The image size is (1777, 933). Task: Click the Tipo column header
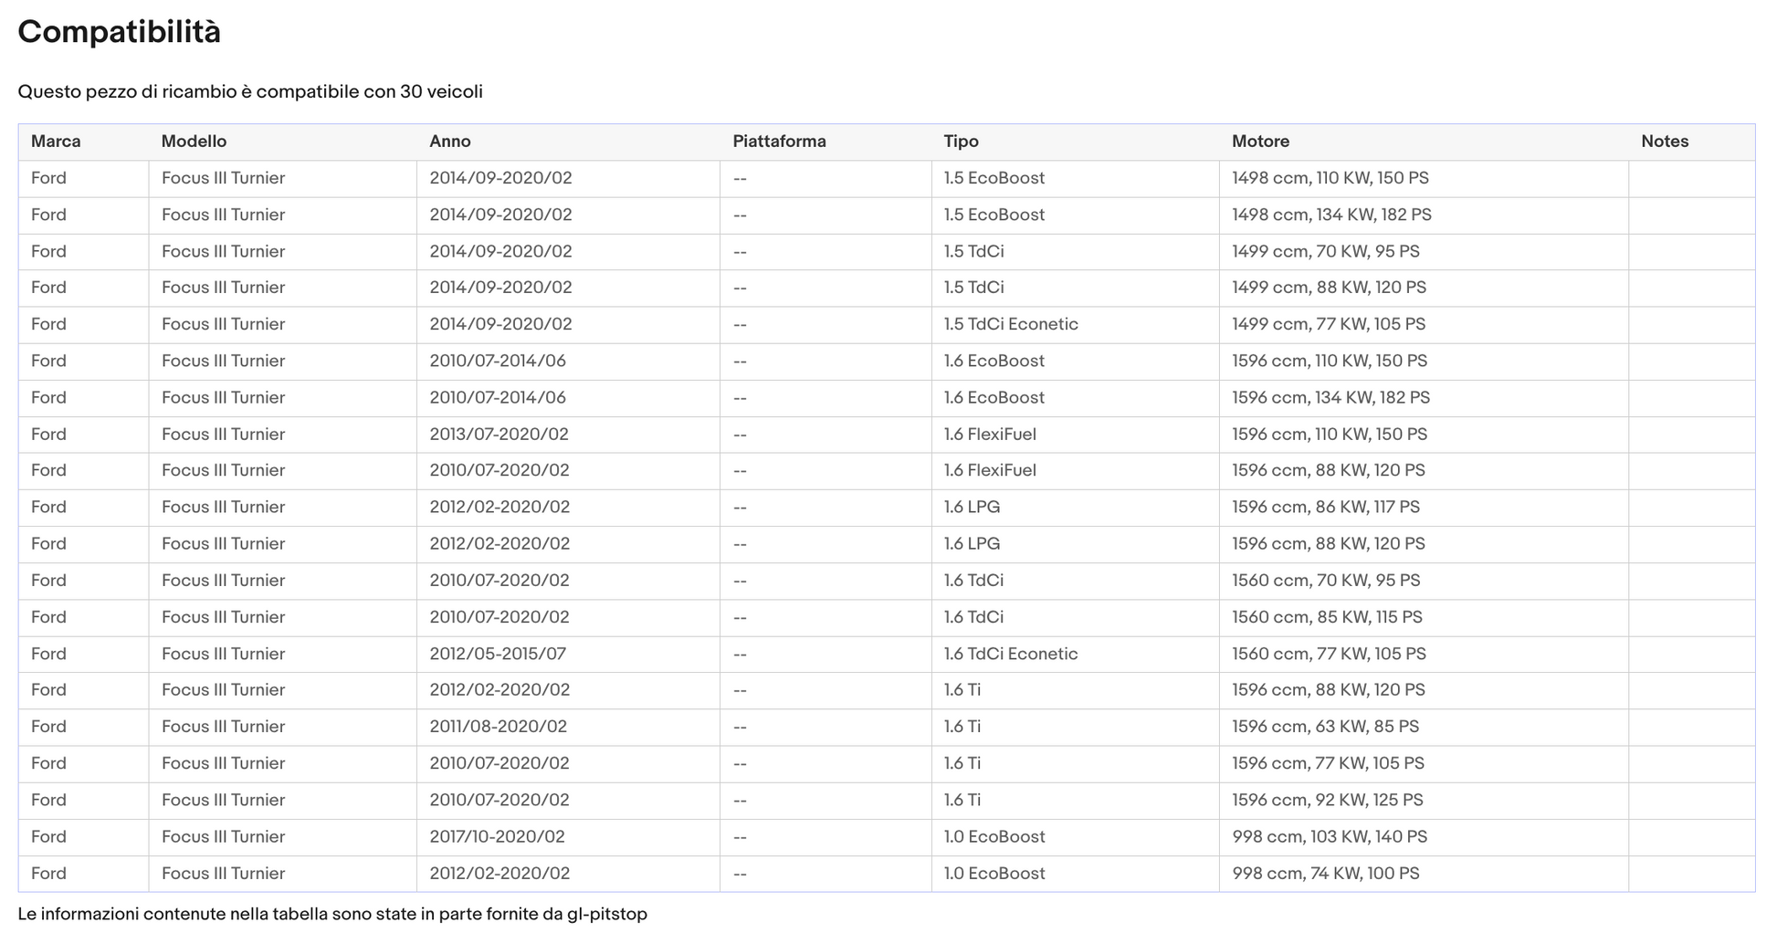point(961,142)
